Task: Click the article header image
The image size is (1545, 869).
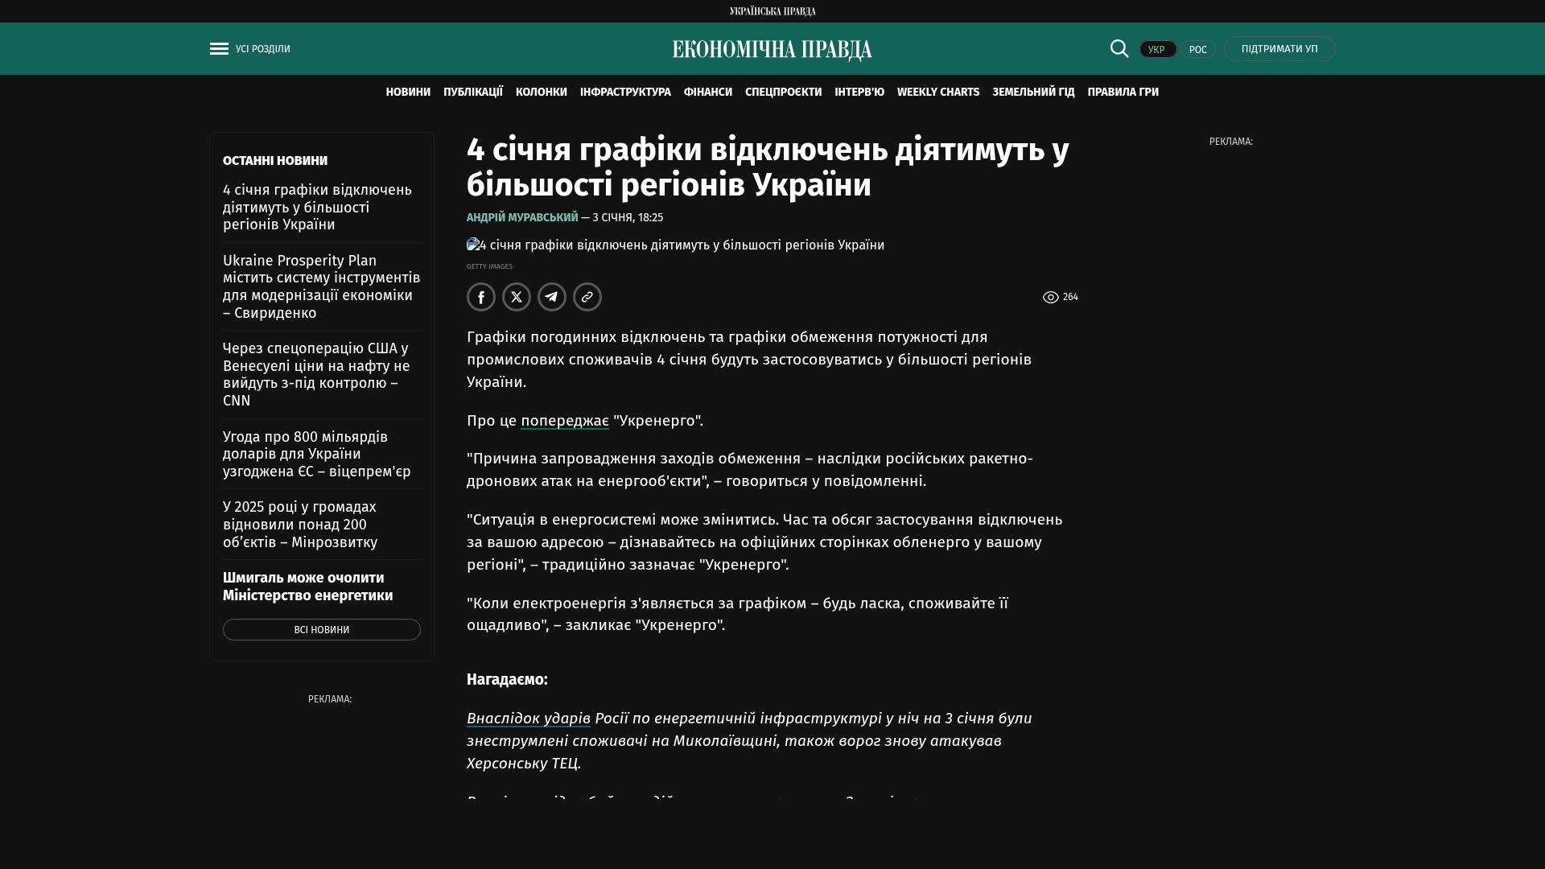Action: pyautogui.click(x=676, y=245)
